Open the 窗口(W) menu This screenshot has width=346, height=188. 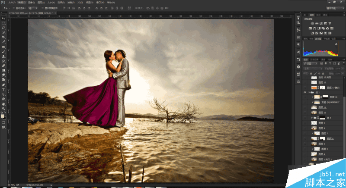100,3
